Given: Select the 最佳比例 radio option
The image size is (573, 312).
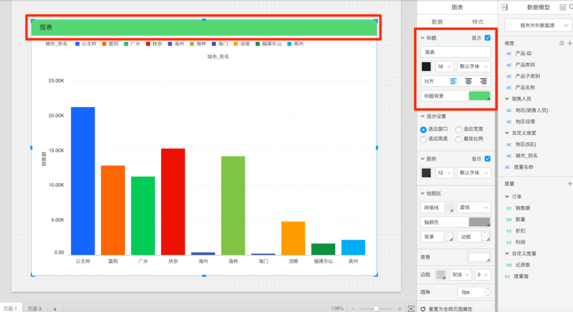Looking at the screenshot, I should (x=459, y=139).
